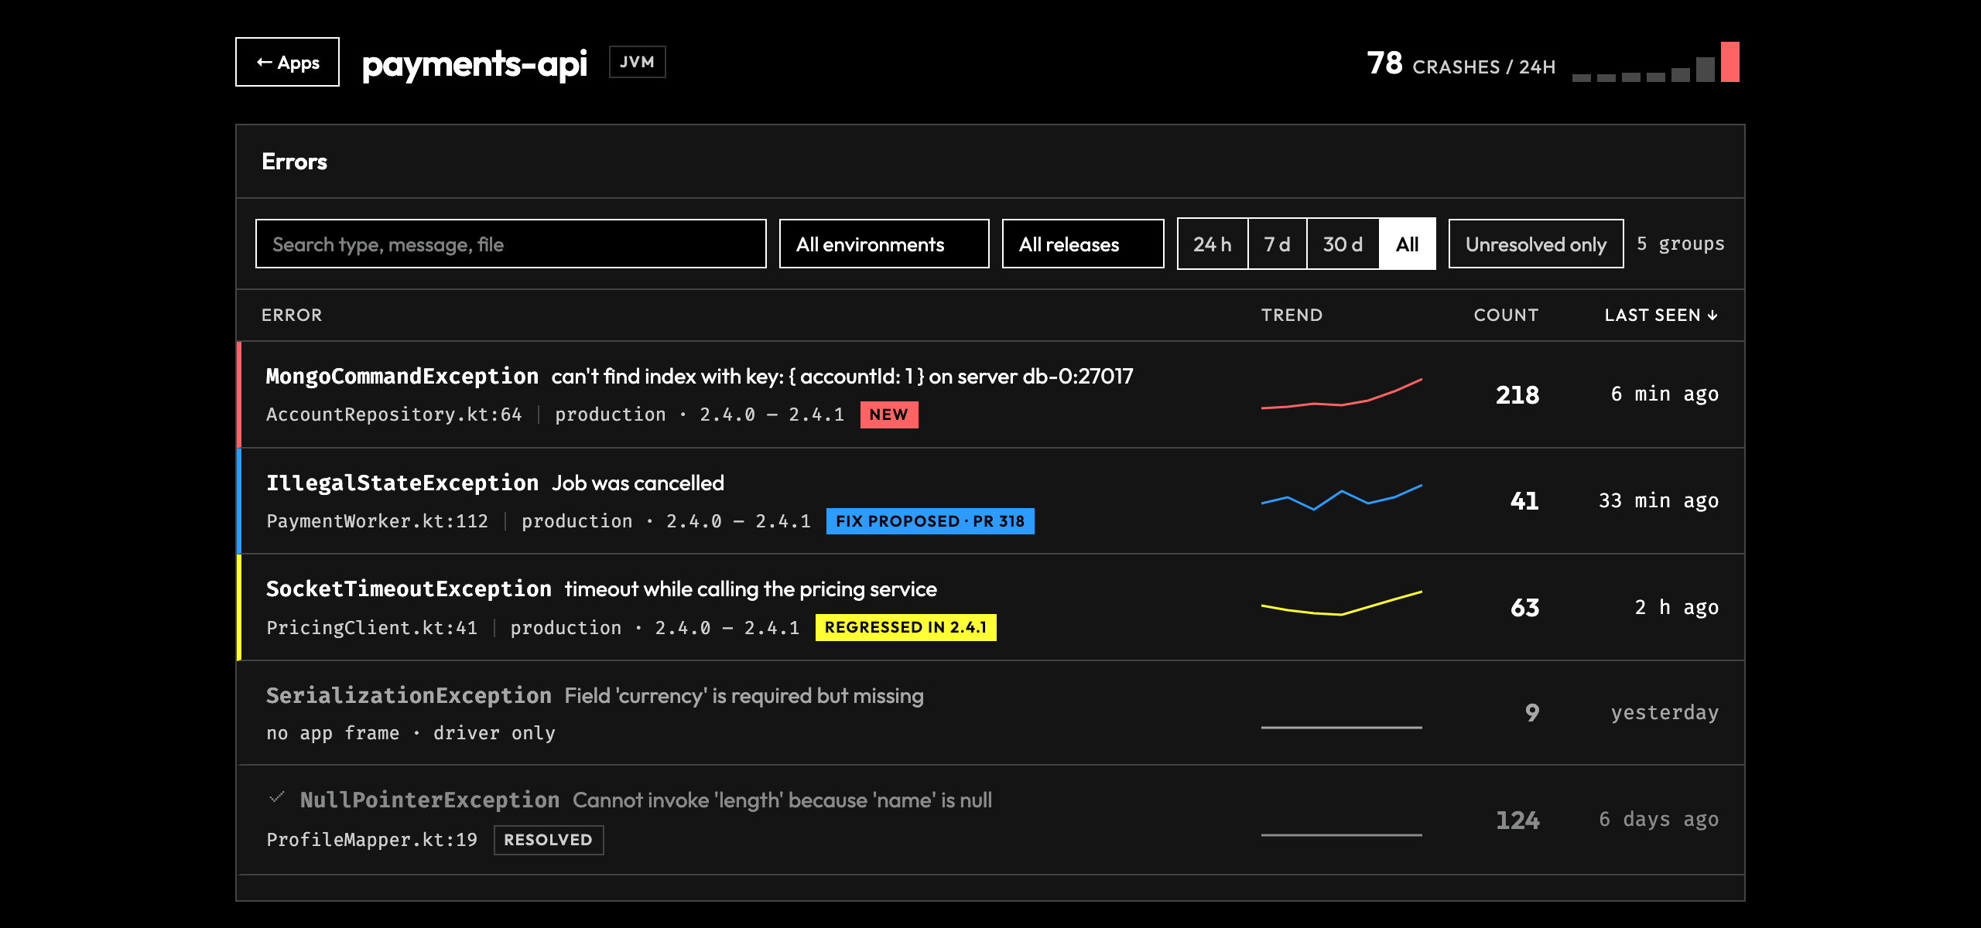
Task: Sort by the Count column header
Action: [1506, 315]
